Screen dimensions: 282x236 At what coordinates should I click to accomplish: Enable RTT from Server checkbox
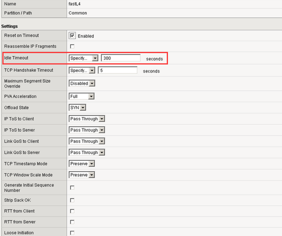pyautogui.click(x=72, y=222)
